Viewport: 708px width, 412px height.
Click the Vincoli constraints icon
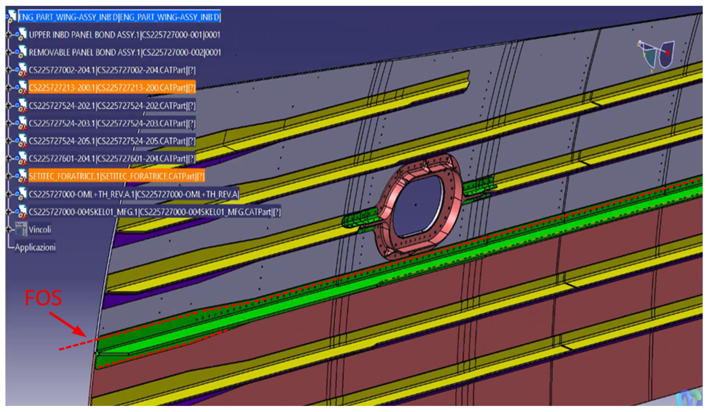tap(21, 229)
